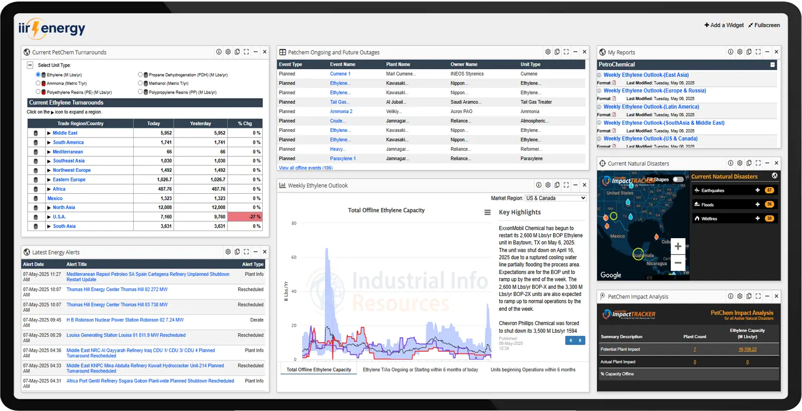Screen dimensions: 802x411
Task: Expand Petchem Ongoing and Future Outages to fullscreen
Action: click(565, 52)
